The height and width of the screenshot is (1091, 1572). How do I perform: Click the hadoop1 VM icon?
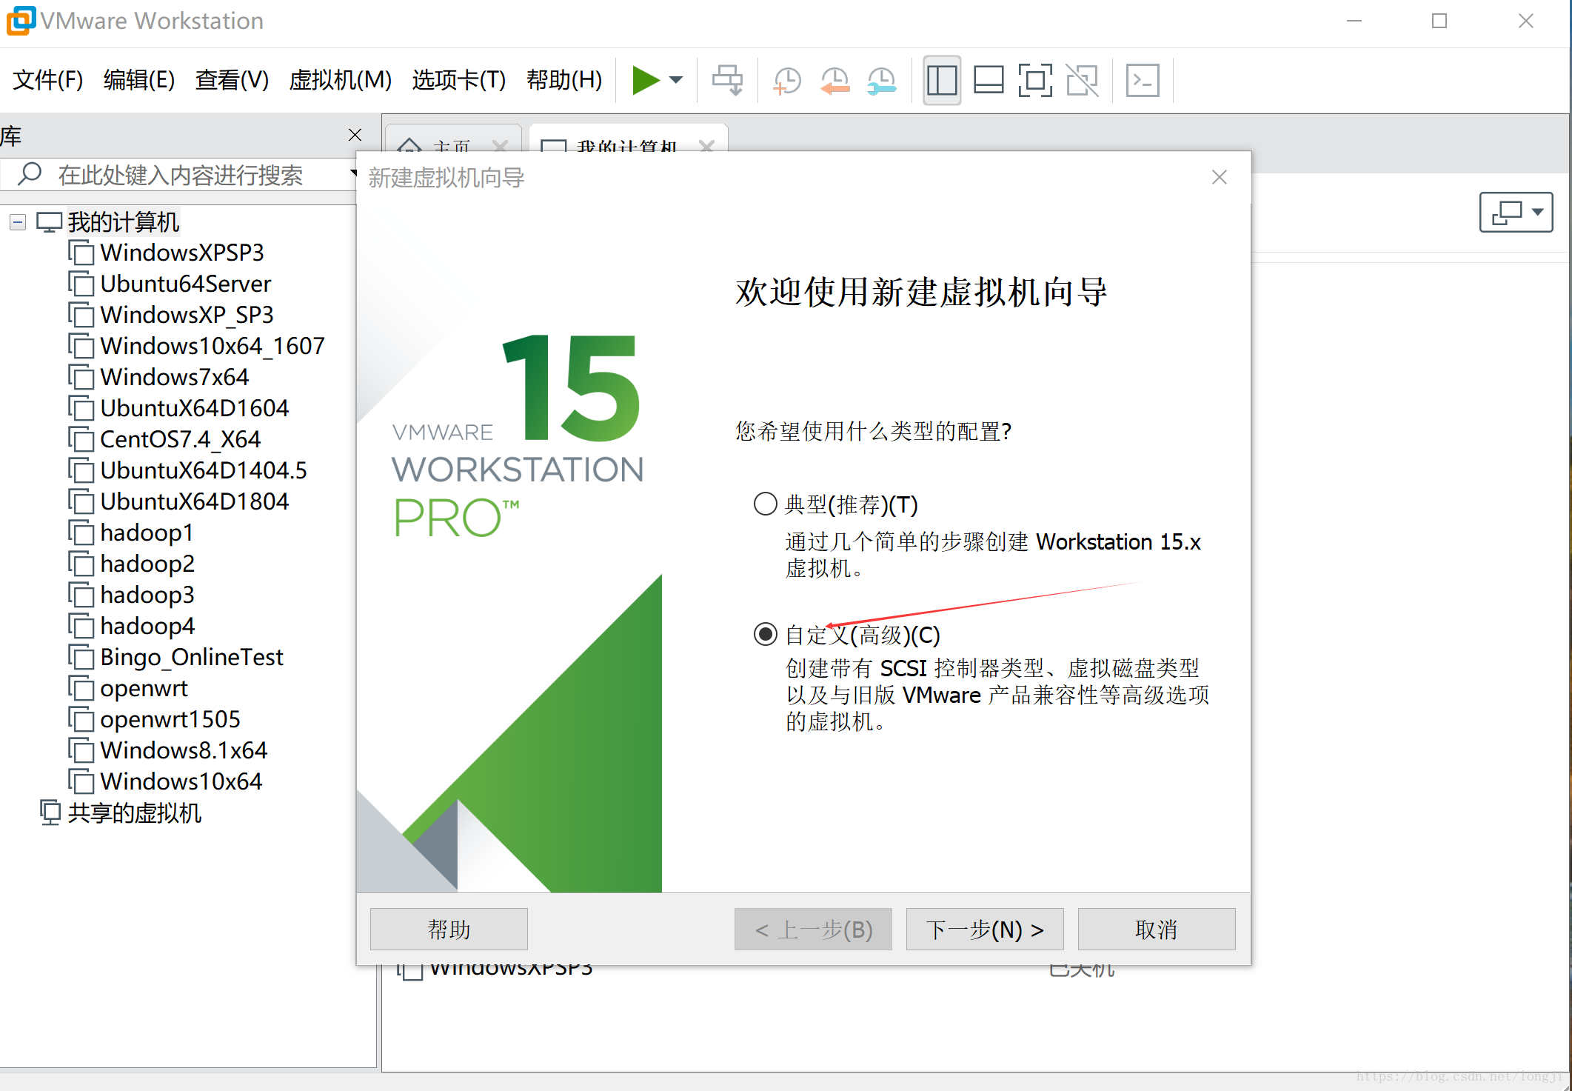[x=81, y=533]
